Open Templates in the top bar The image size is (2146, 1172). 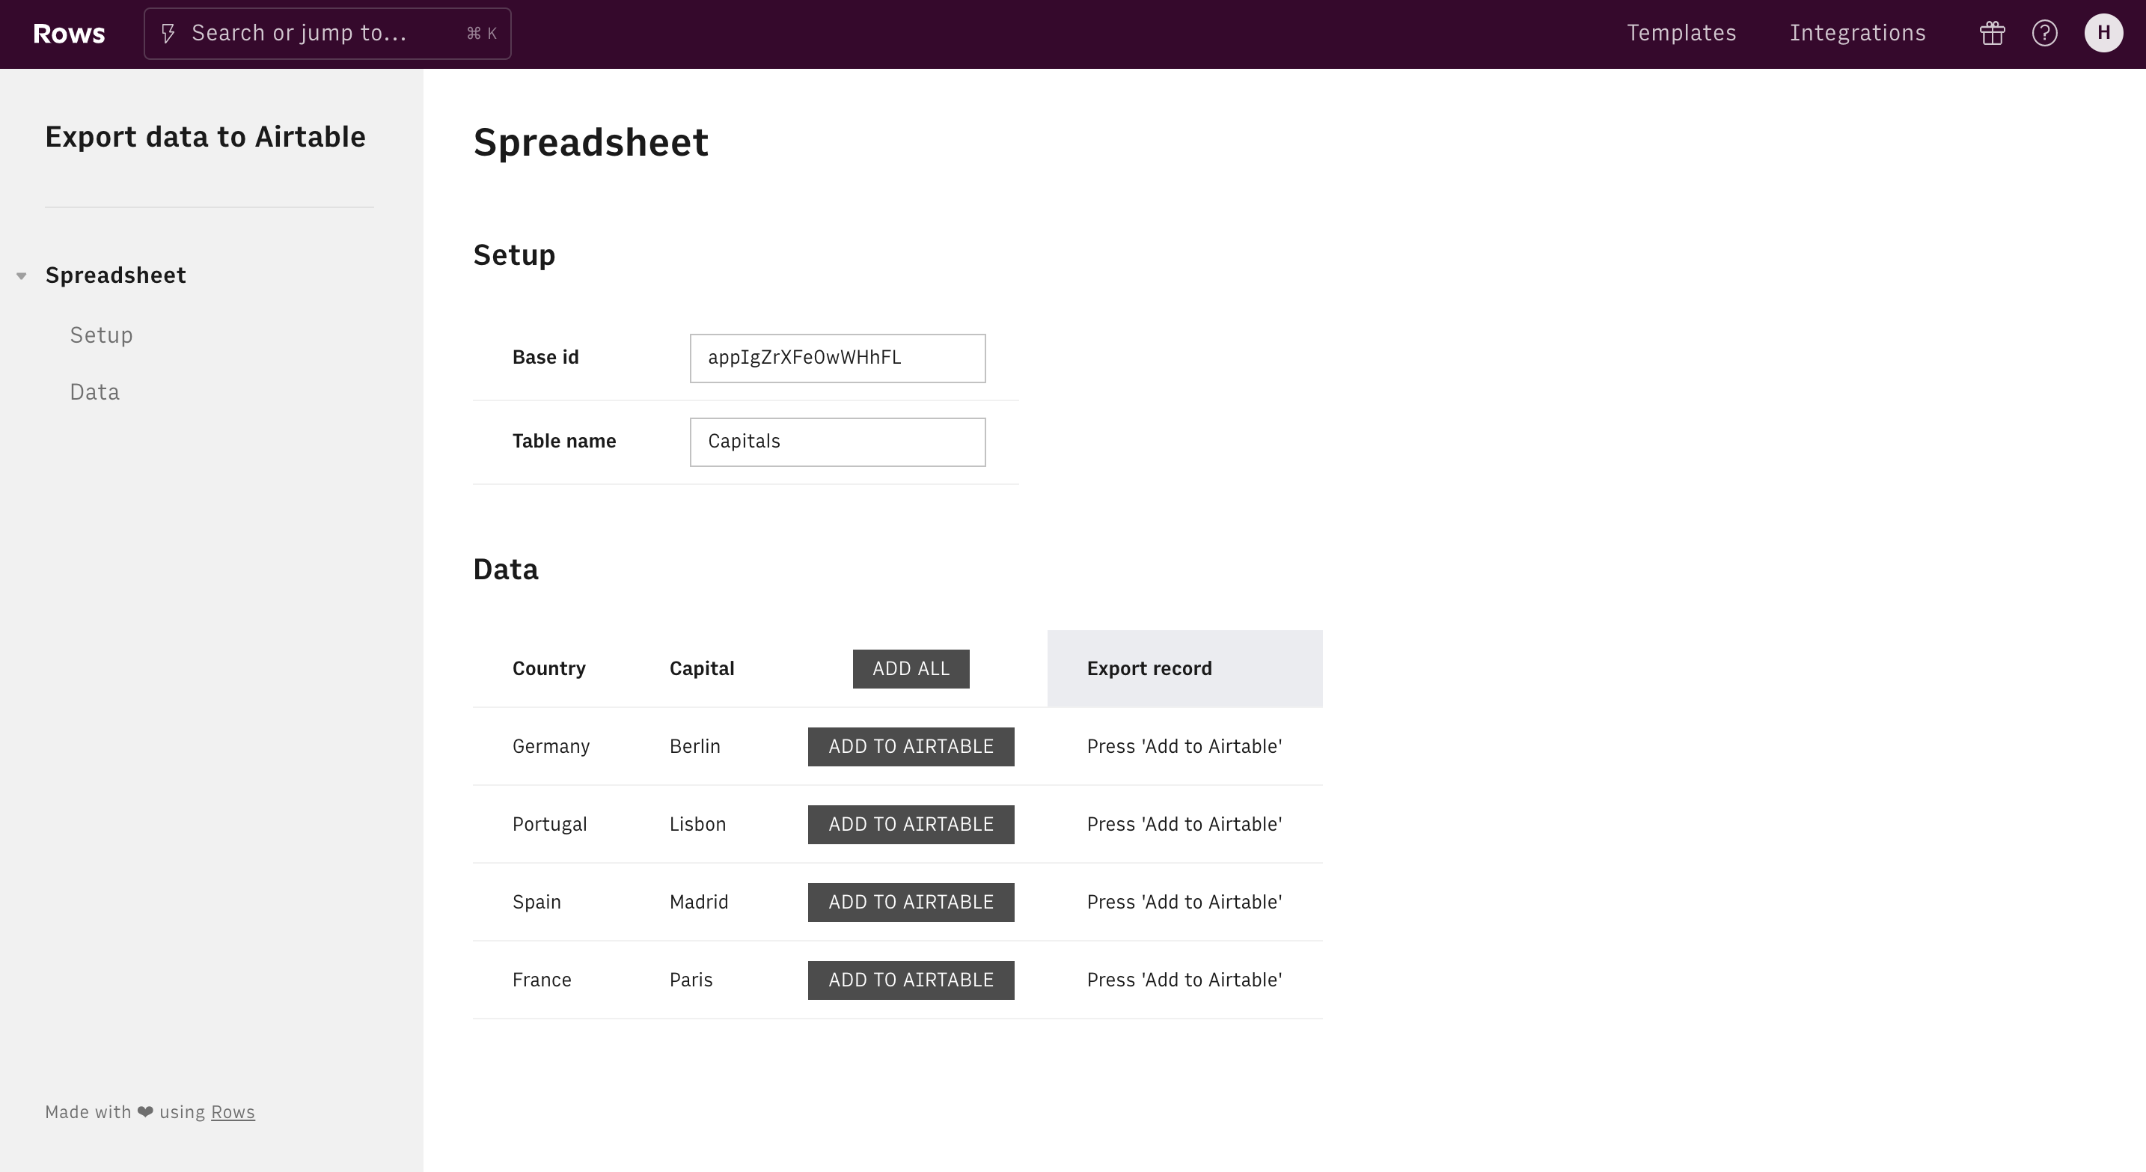click(x=1681, y=34)
